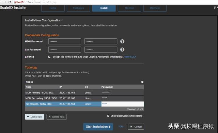
Task: Click the Start Installation button
Action: click(98, 127)
